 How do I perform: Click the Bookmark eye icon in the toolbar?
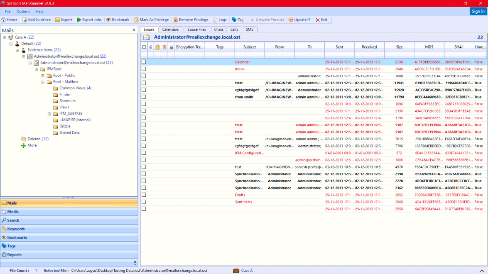tap(108, 20)
